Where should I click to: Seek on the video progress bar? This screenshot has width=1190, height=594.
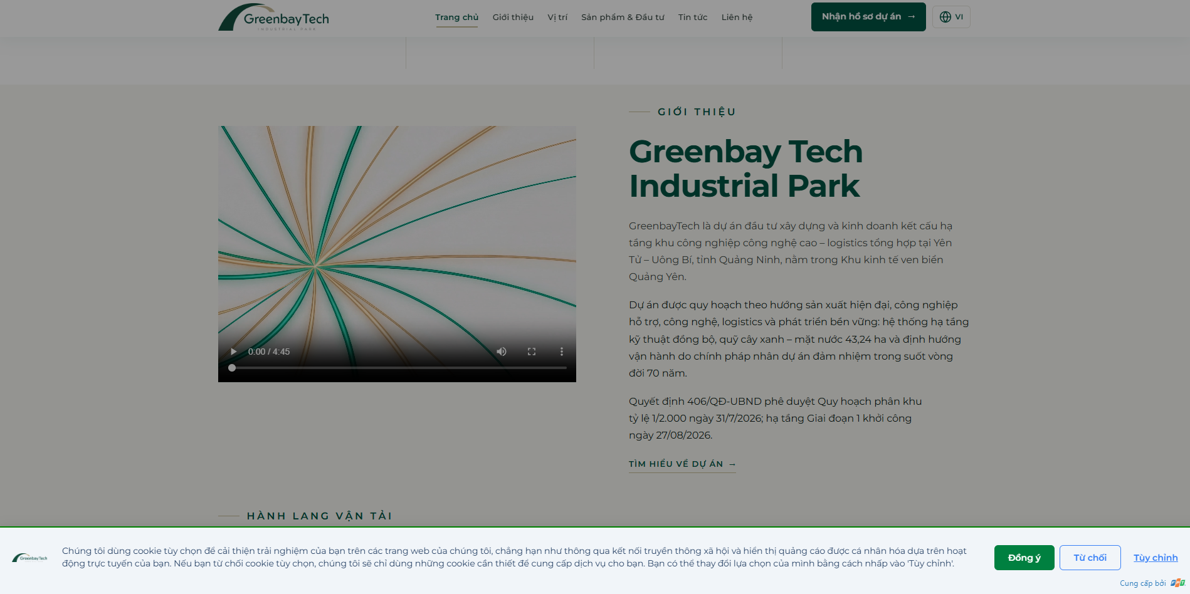(x=399, y=368)
